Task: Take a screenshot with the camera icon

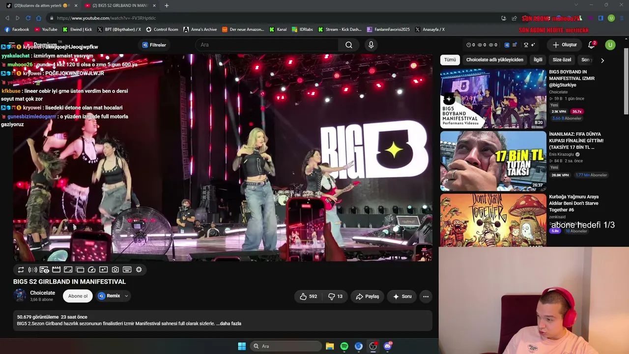Action: point(115,269)
